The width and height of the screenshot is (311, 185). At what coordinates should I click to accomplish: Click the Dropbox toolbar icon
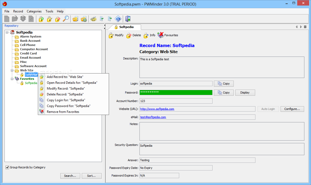(x=23, y=19)
